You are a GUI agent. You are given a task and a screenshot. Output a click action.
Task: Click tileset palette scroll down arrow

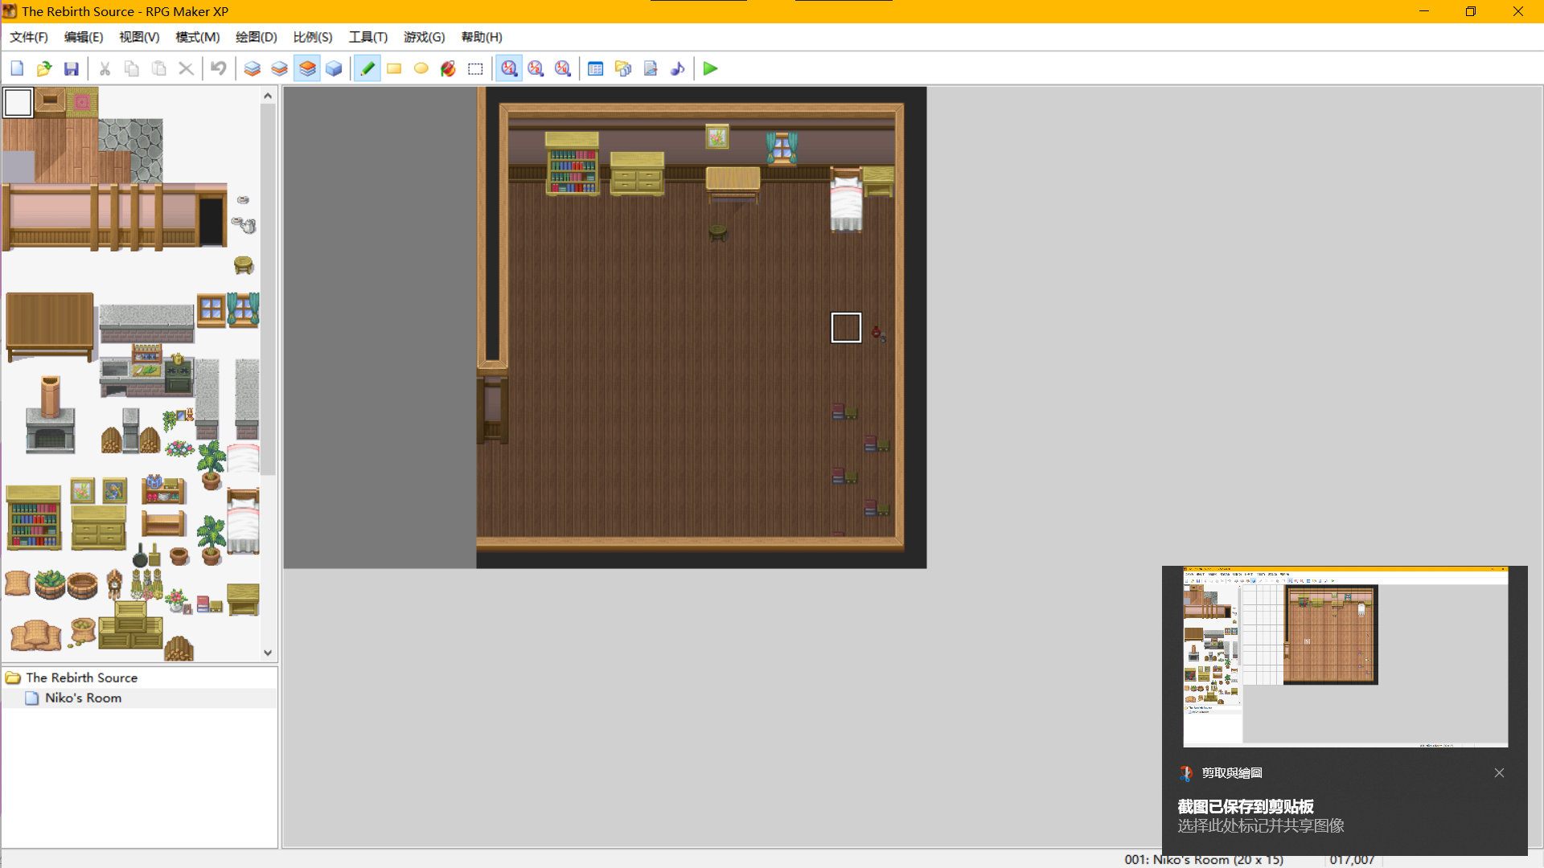[268, 653]
